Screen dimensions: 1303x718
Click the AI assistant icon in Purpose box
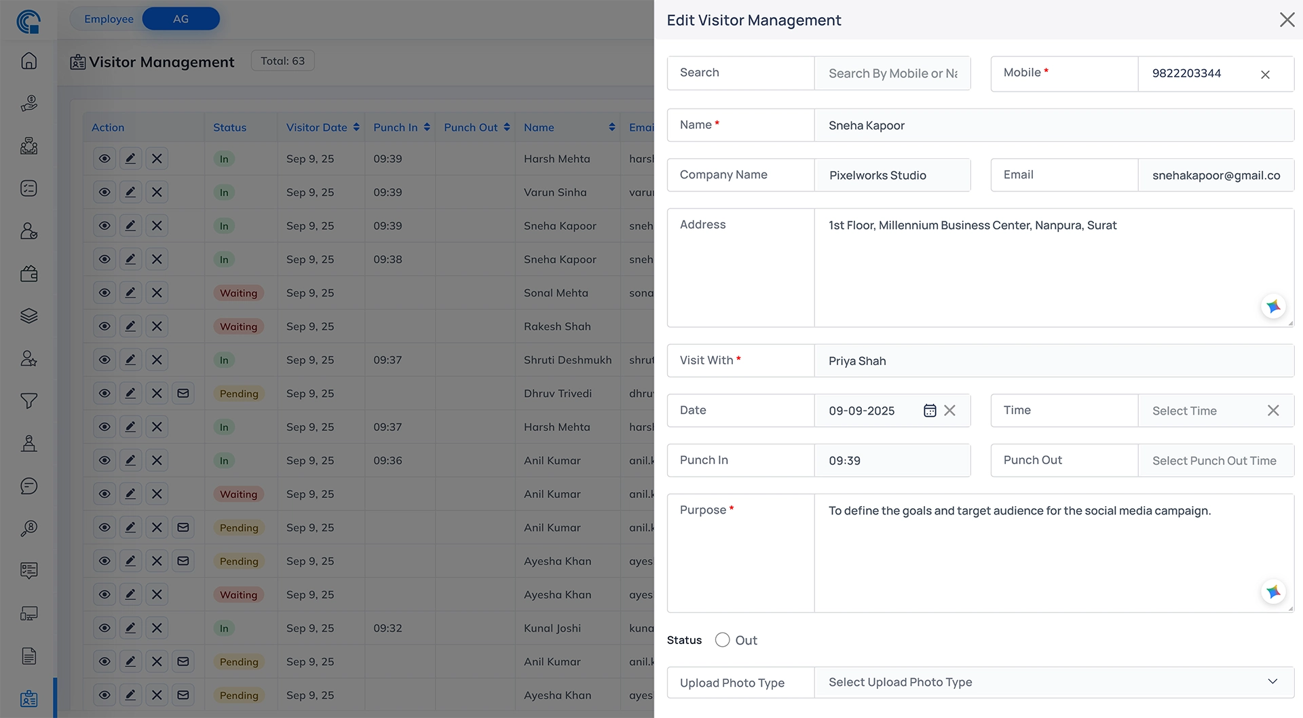[1273, 592]
